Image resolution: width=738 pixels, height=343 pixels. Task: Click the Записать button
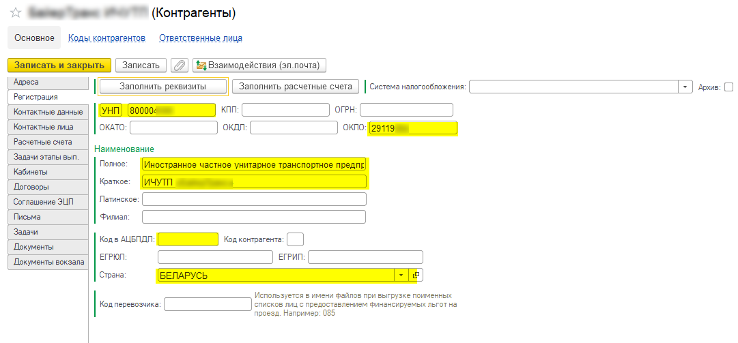[141, 65]
